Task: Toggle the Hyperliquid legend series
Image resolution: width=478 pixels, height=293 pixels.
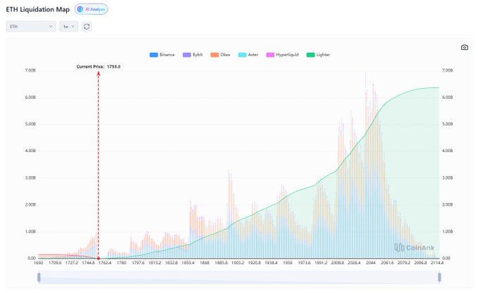Action: point(282,54)
